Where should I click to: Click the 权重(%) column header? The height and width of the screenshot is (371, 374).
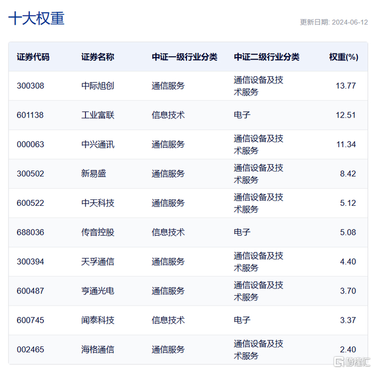coord(344,57)
